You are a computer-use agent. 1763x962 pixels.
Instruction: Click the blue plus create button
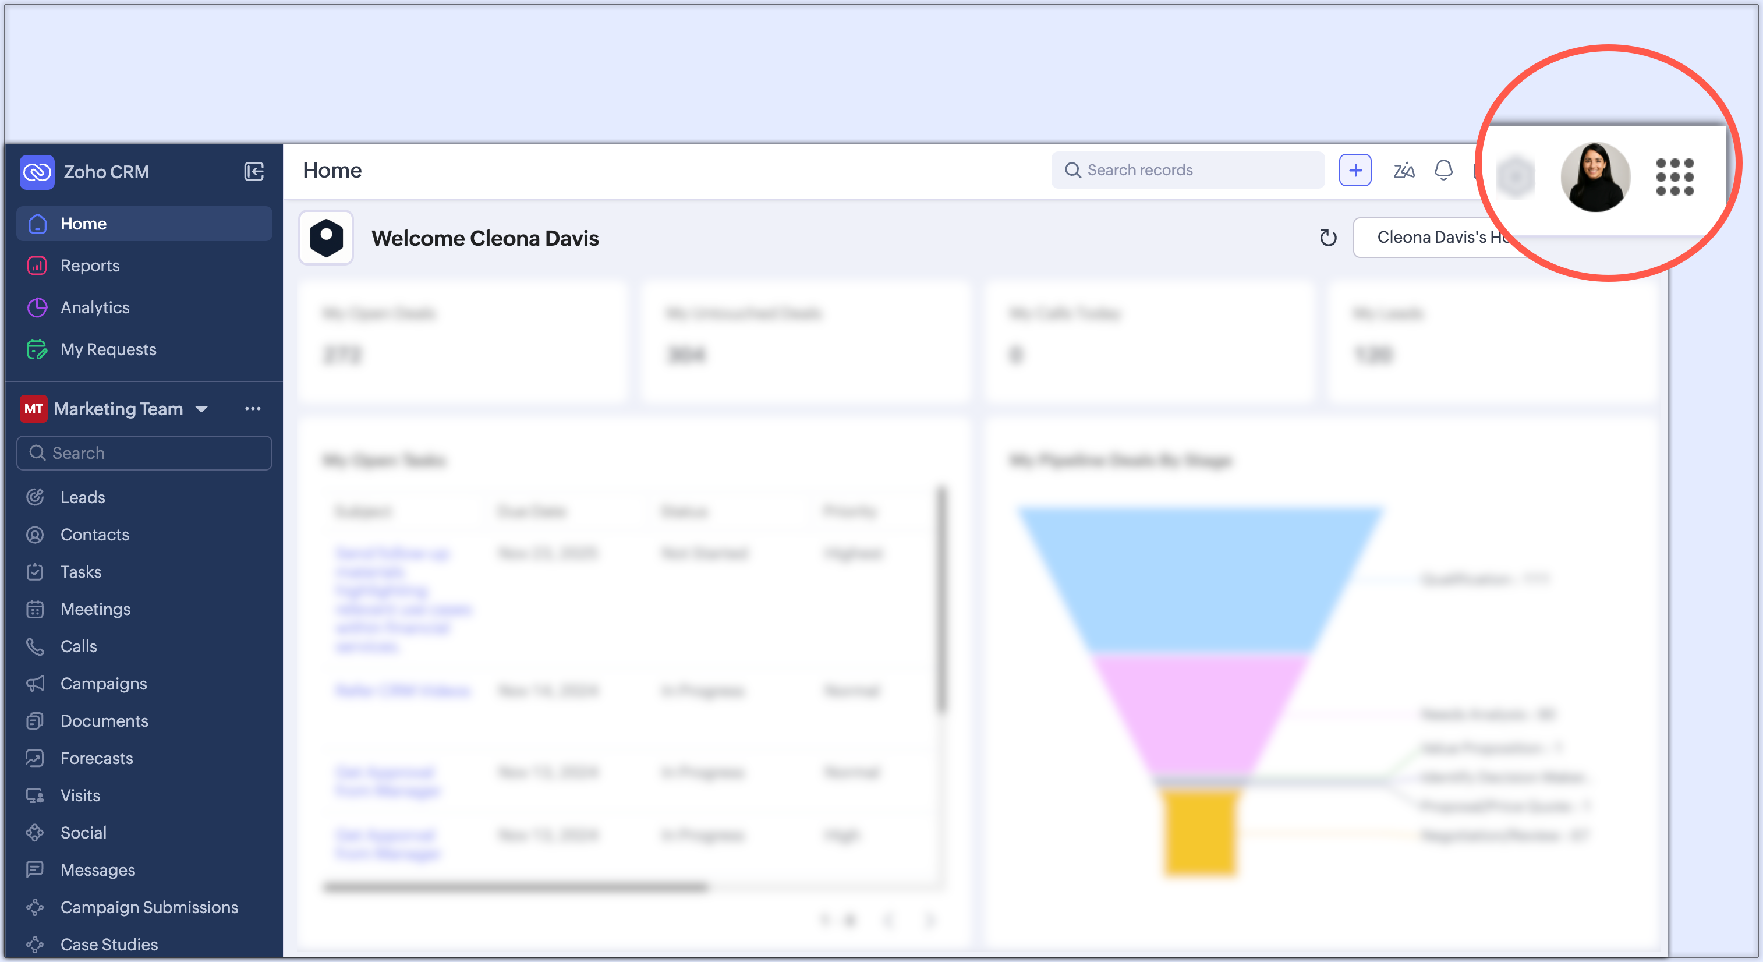click(1355, 170)
